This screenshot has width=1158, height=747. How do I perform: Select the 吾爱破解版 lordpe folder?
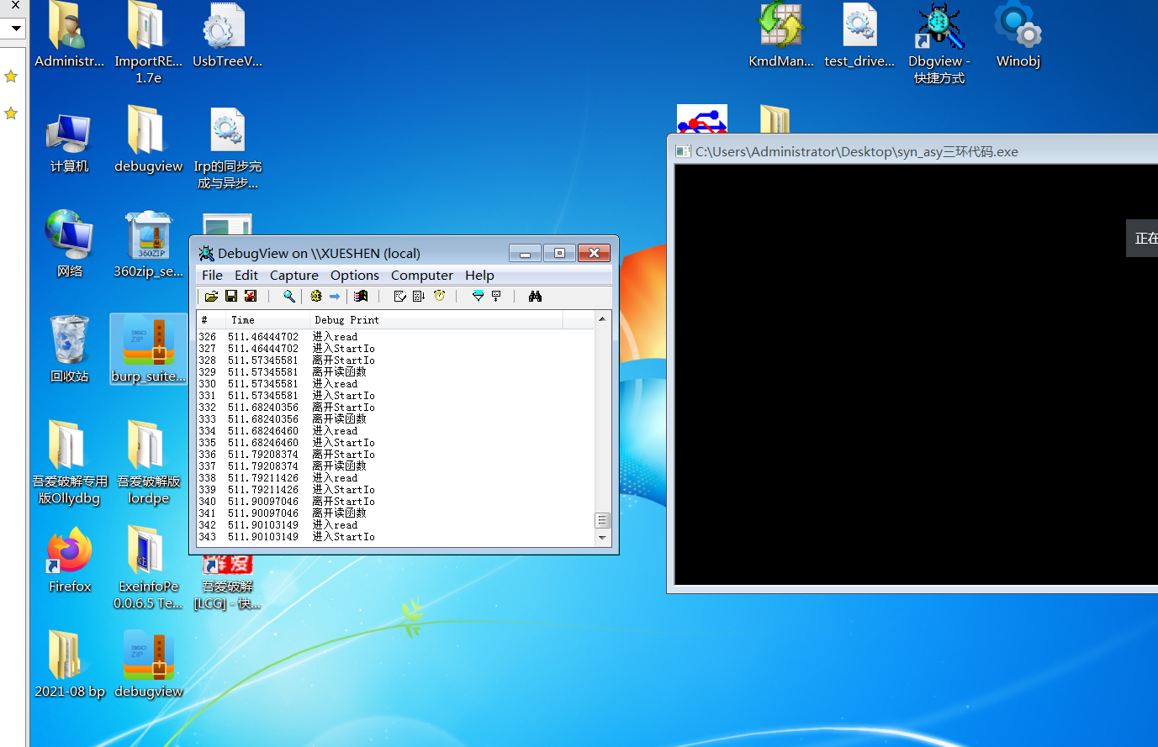pos(148,462)
